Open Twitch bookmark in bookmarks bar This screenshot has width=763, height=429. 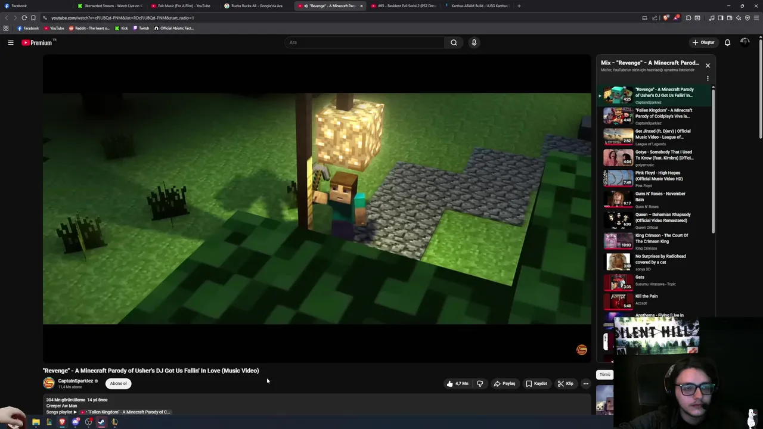pos(141,28)
